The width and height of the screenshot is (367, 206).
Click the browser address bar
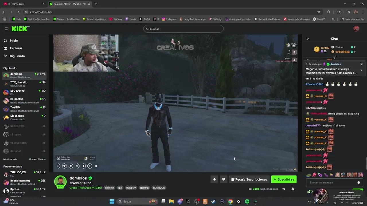172,12
